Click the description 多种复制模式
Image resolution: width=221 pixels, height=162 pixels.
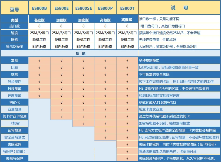tap(149, 60)
